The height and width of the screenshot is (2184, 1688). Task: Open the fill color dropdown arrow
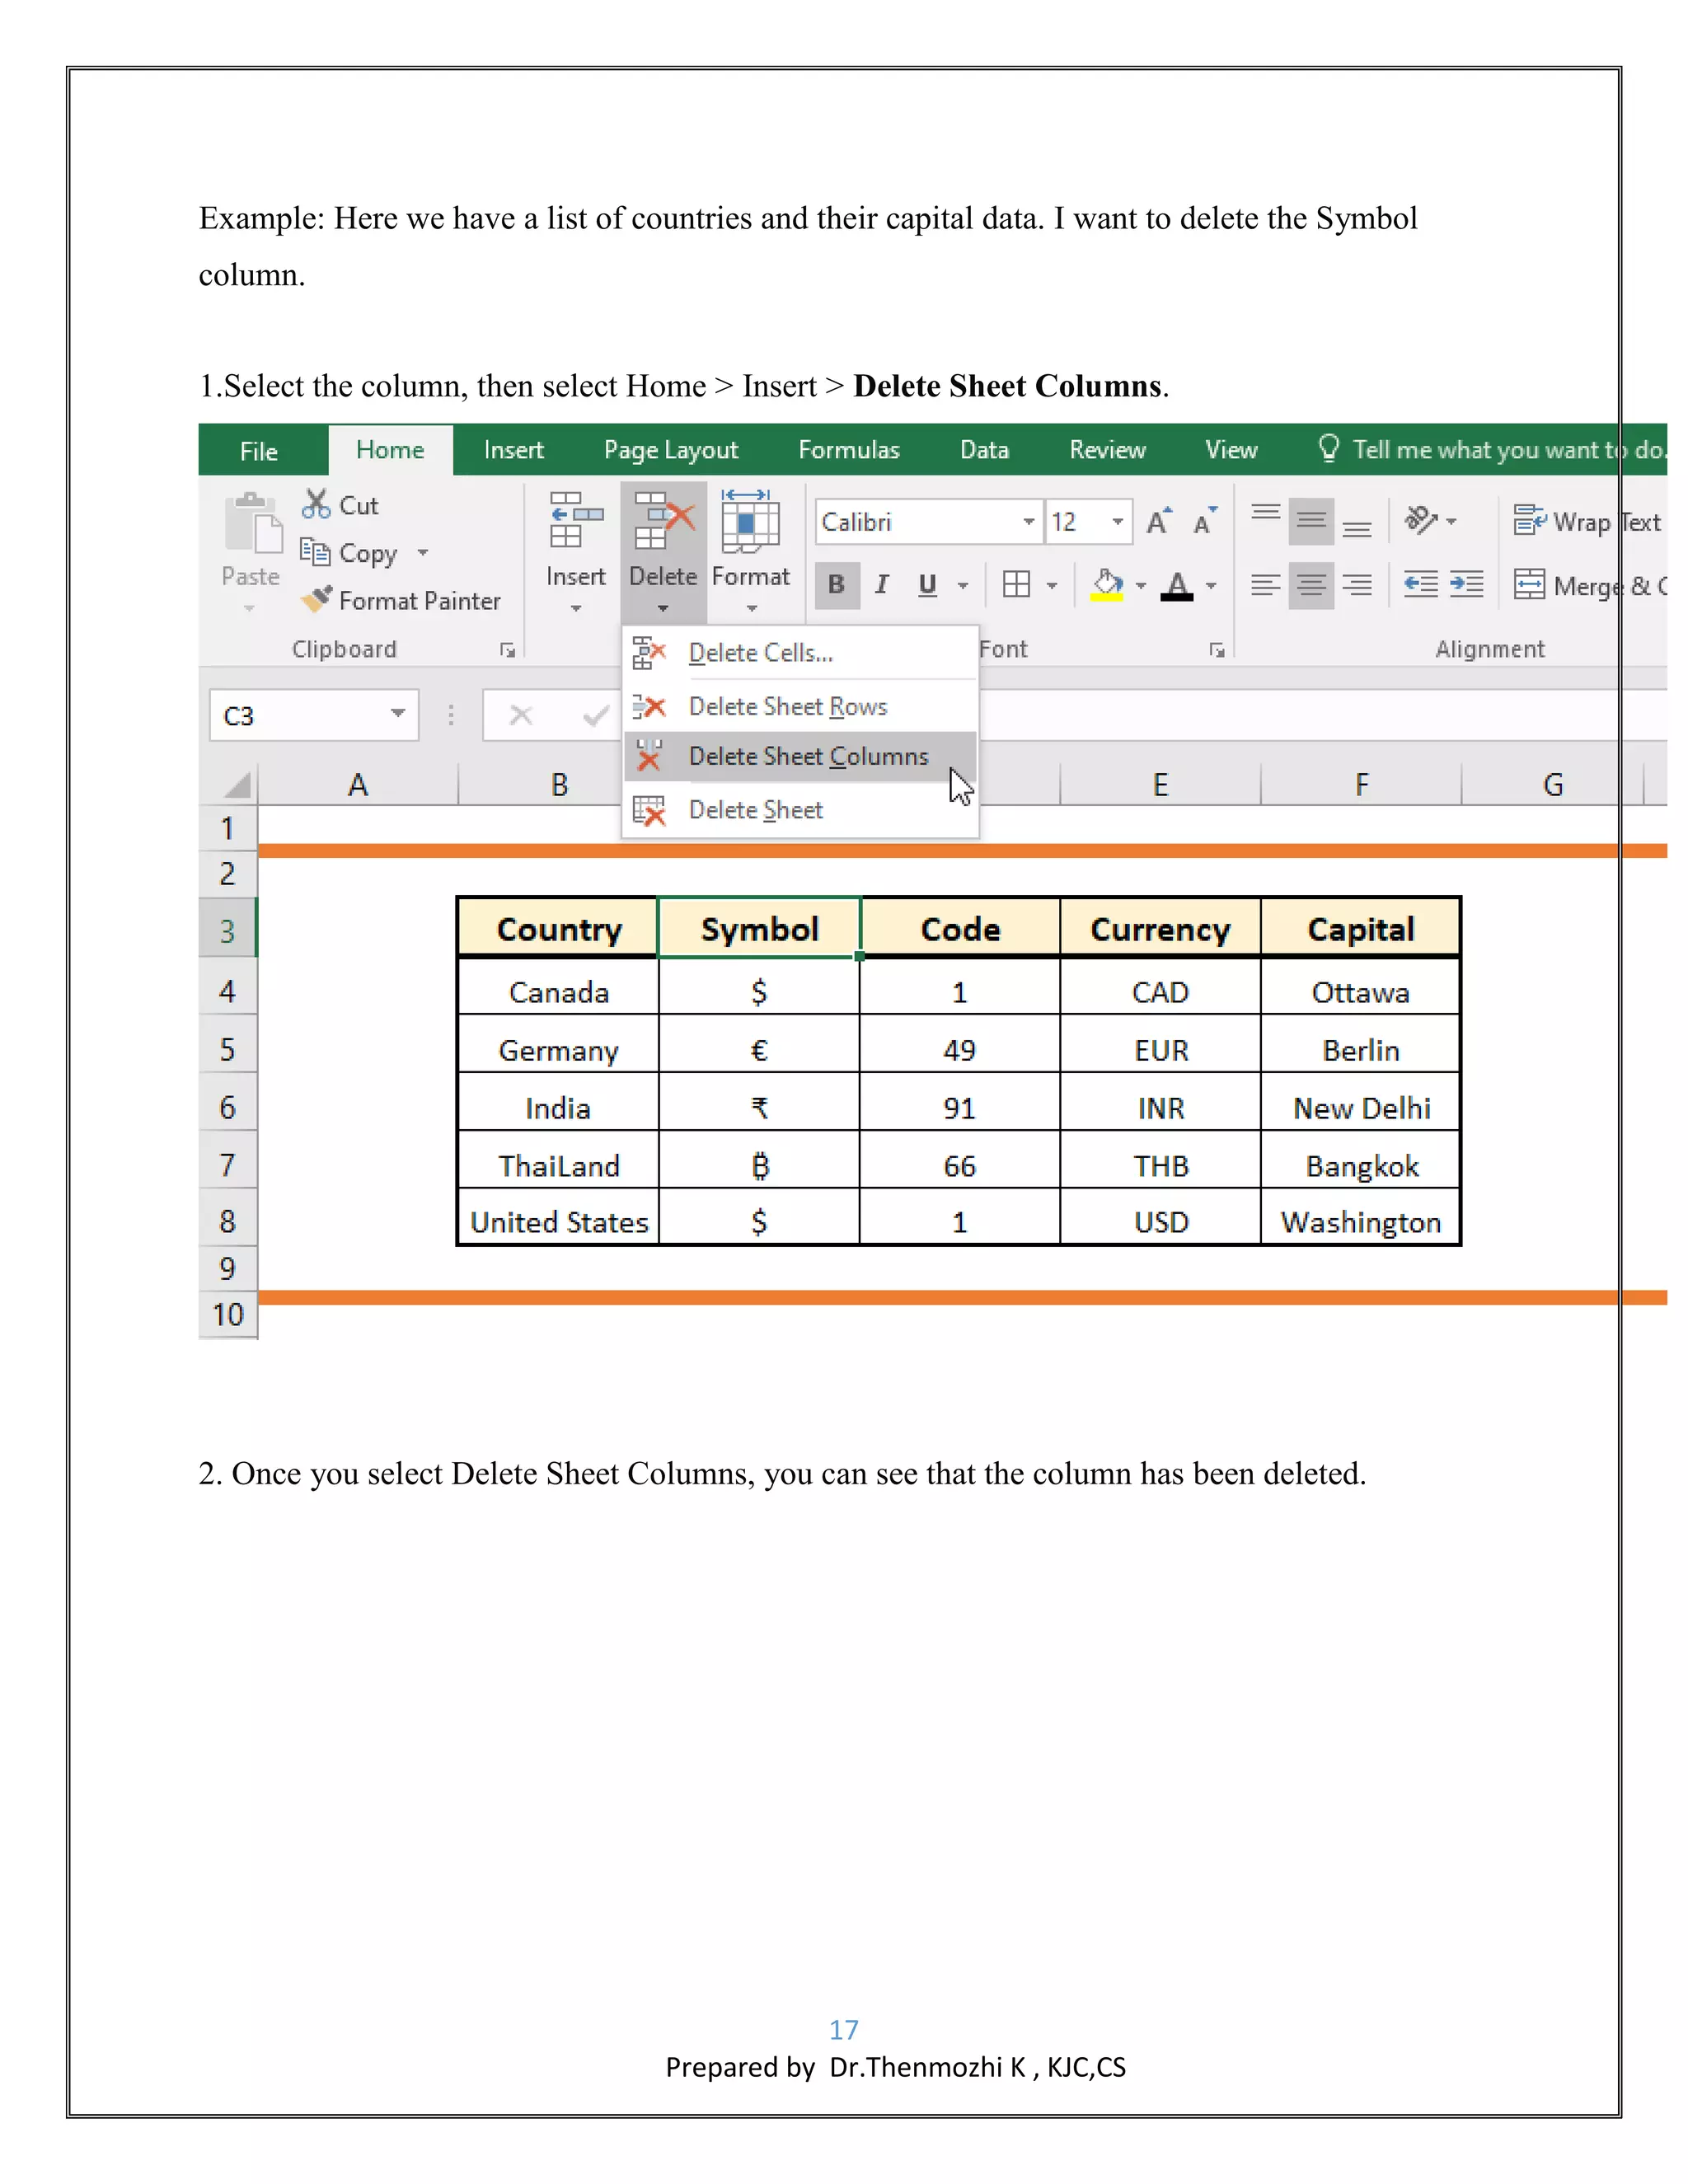click(x=1141, y=585)
